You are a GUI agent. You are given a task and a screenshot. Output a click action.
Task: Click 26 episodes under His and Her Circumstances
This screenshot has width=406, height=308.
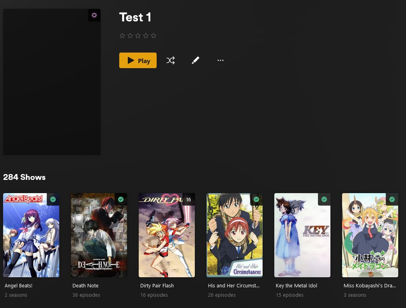222,295
